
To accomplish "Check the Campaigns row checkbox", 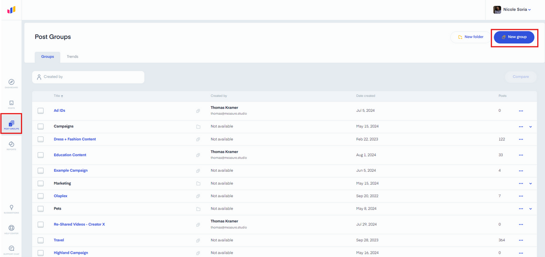I will point(40,126).
